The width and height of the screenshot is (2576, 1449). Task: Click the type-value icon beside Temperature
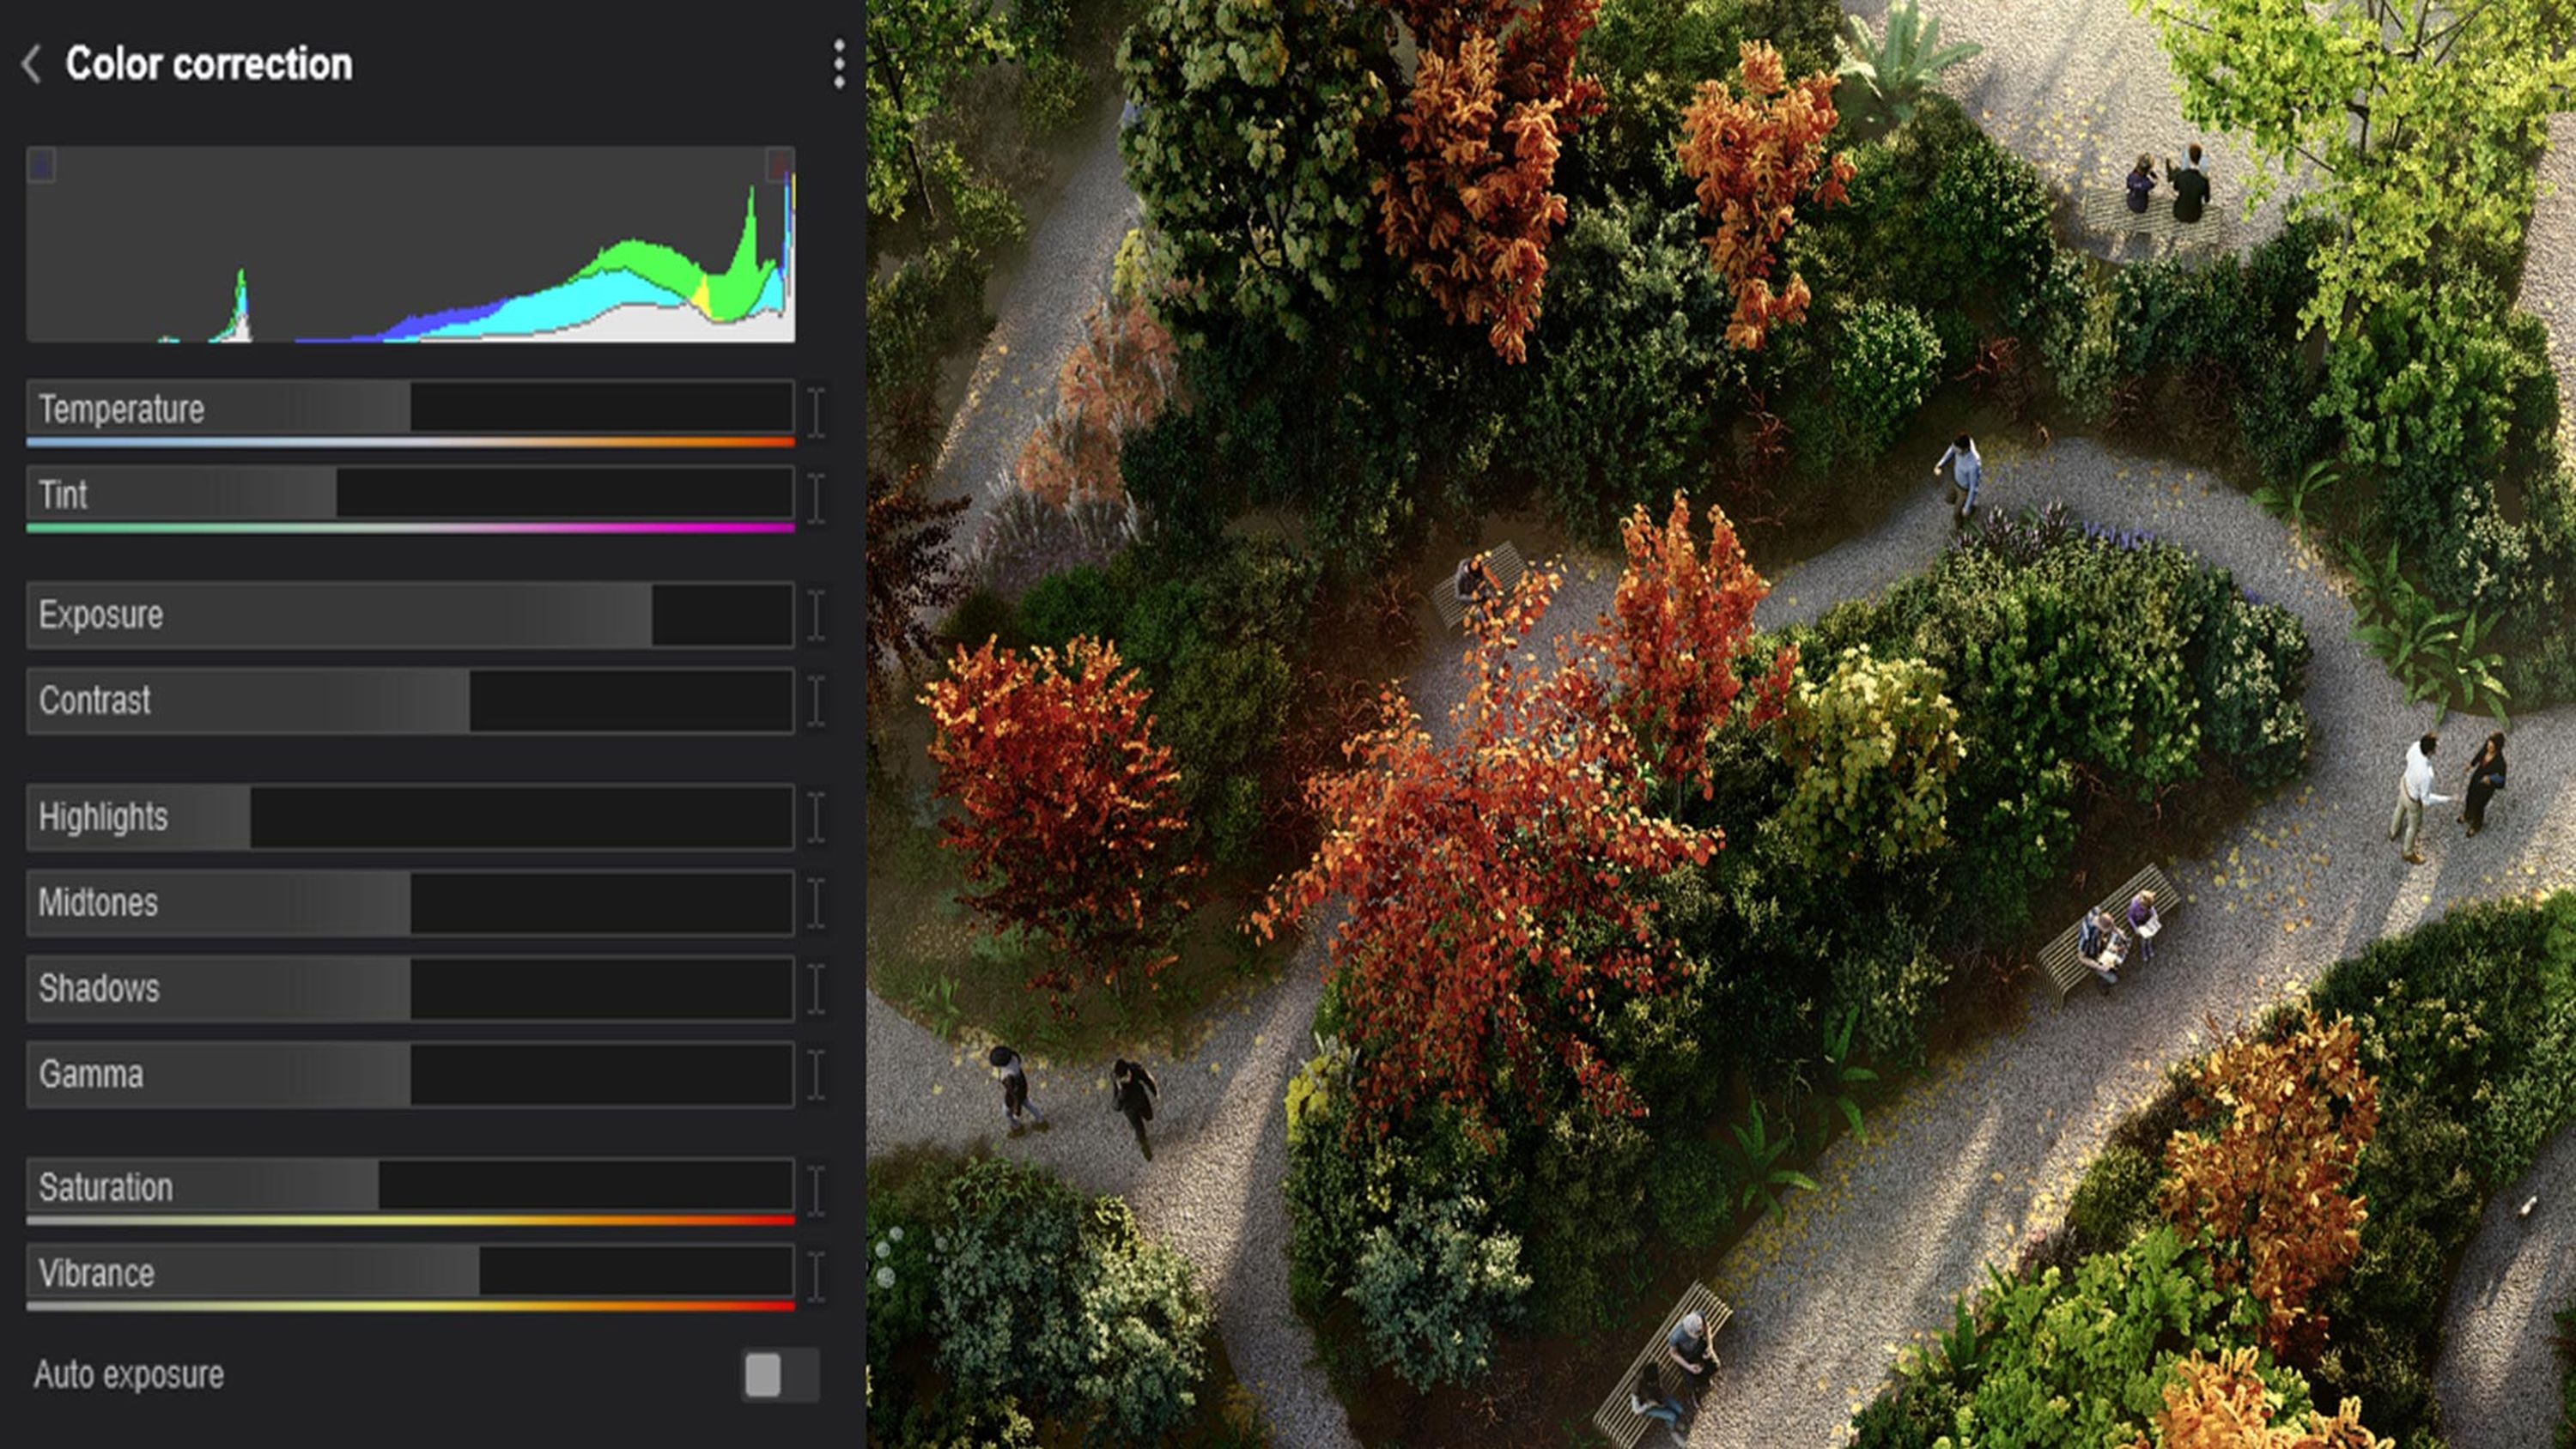[816, 412]
